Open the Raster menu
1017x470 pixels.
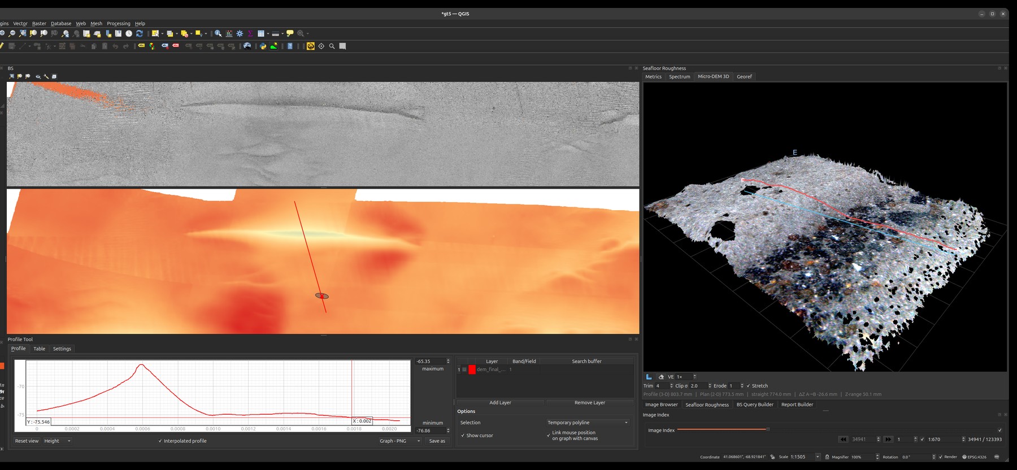[39, 24]
